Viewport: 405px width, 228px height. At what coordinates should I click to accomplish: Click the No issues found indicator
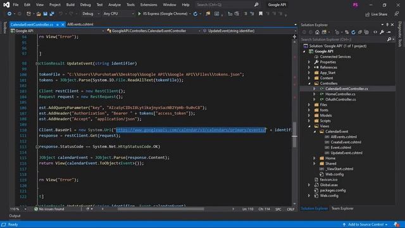(49, 209)
